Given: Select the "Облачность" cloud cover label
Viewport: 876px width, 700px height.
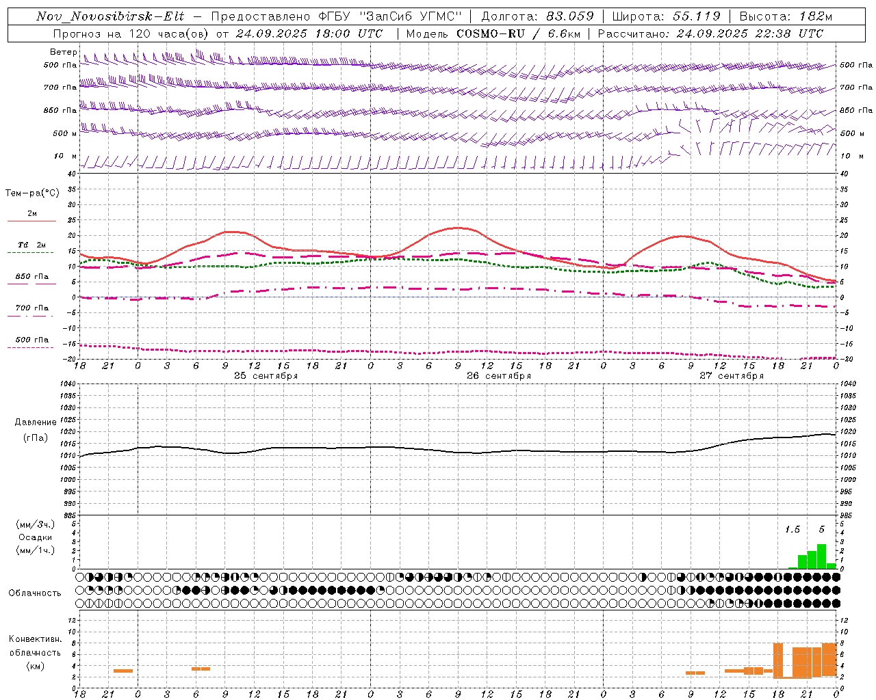Looking at the screenshot, I should (x=35, y=593).
